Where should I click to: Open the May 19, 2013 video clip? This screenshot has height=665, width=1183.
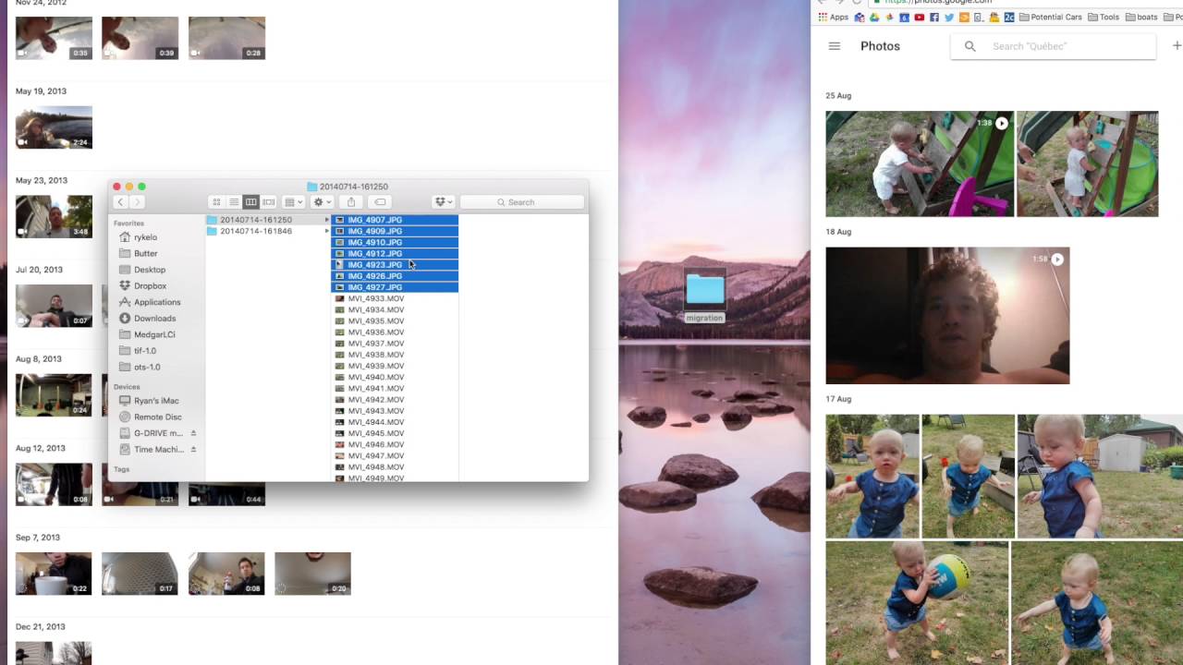click(x=54, y=127)
